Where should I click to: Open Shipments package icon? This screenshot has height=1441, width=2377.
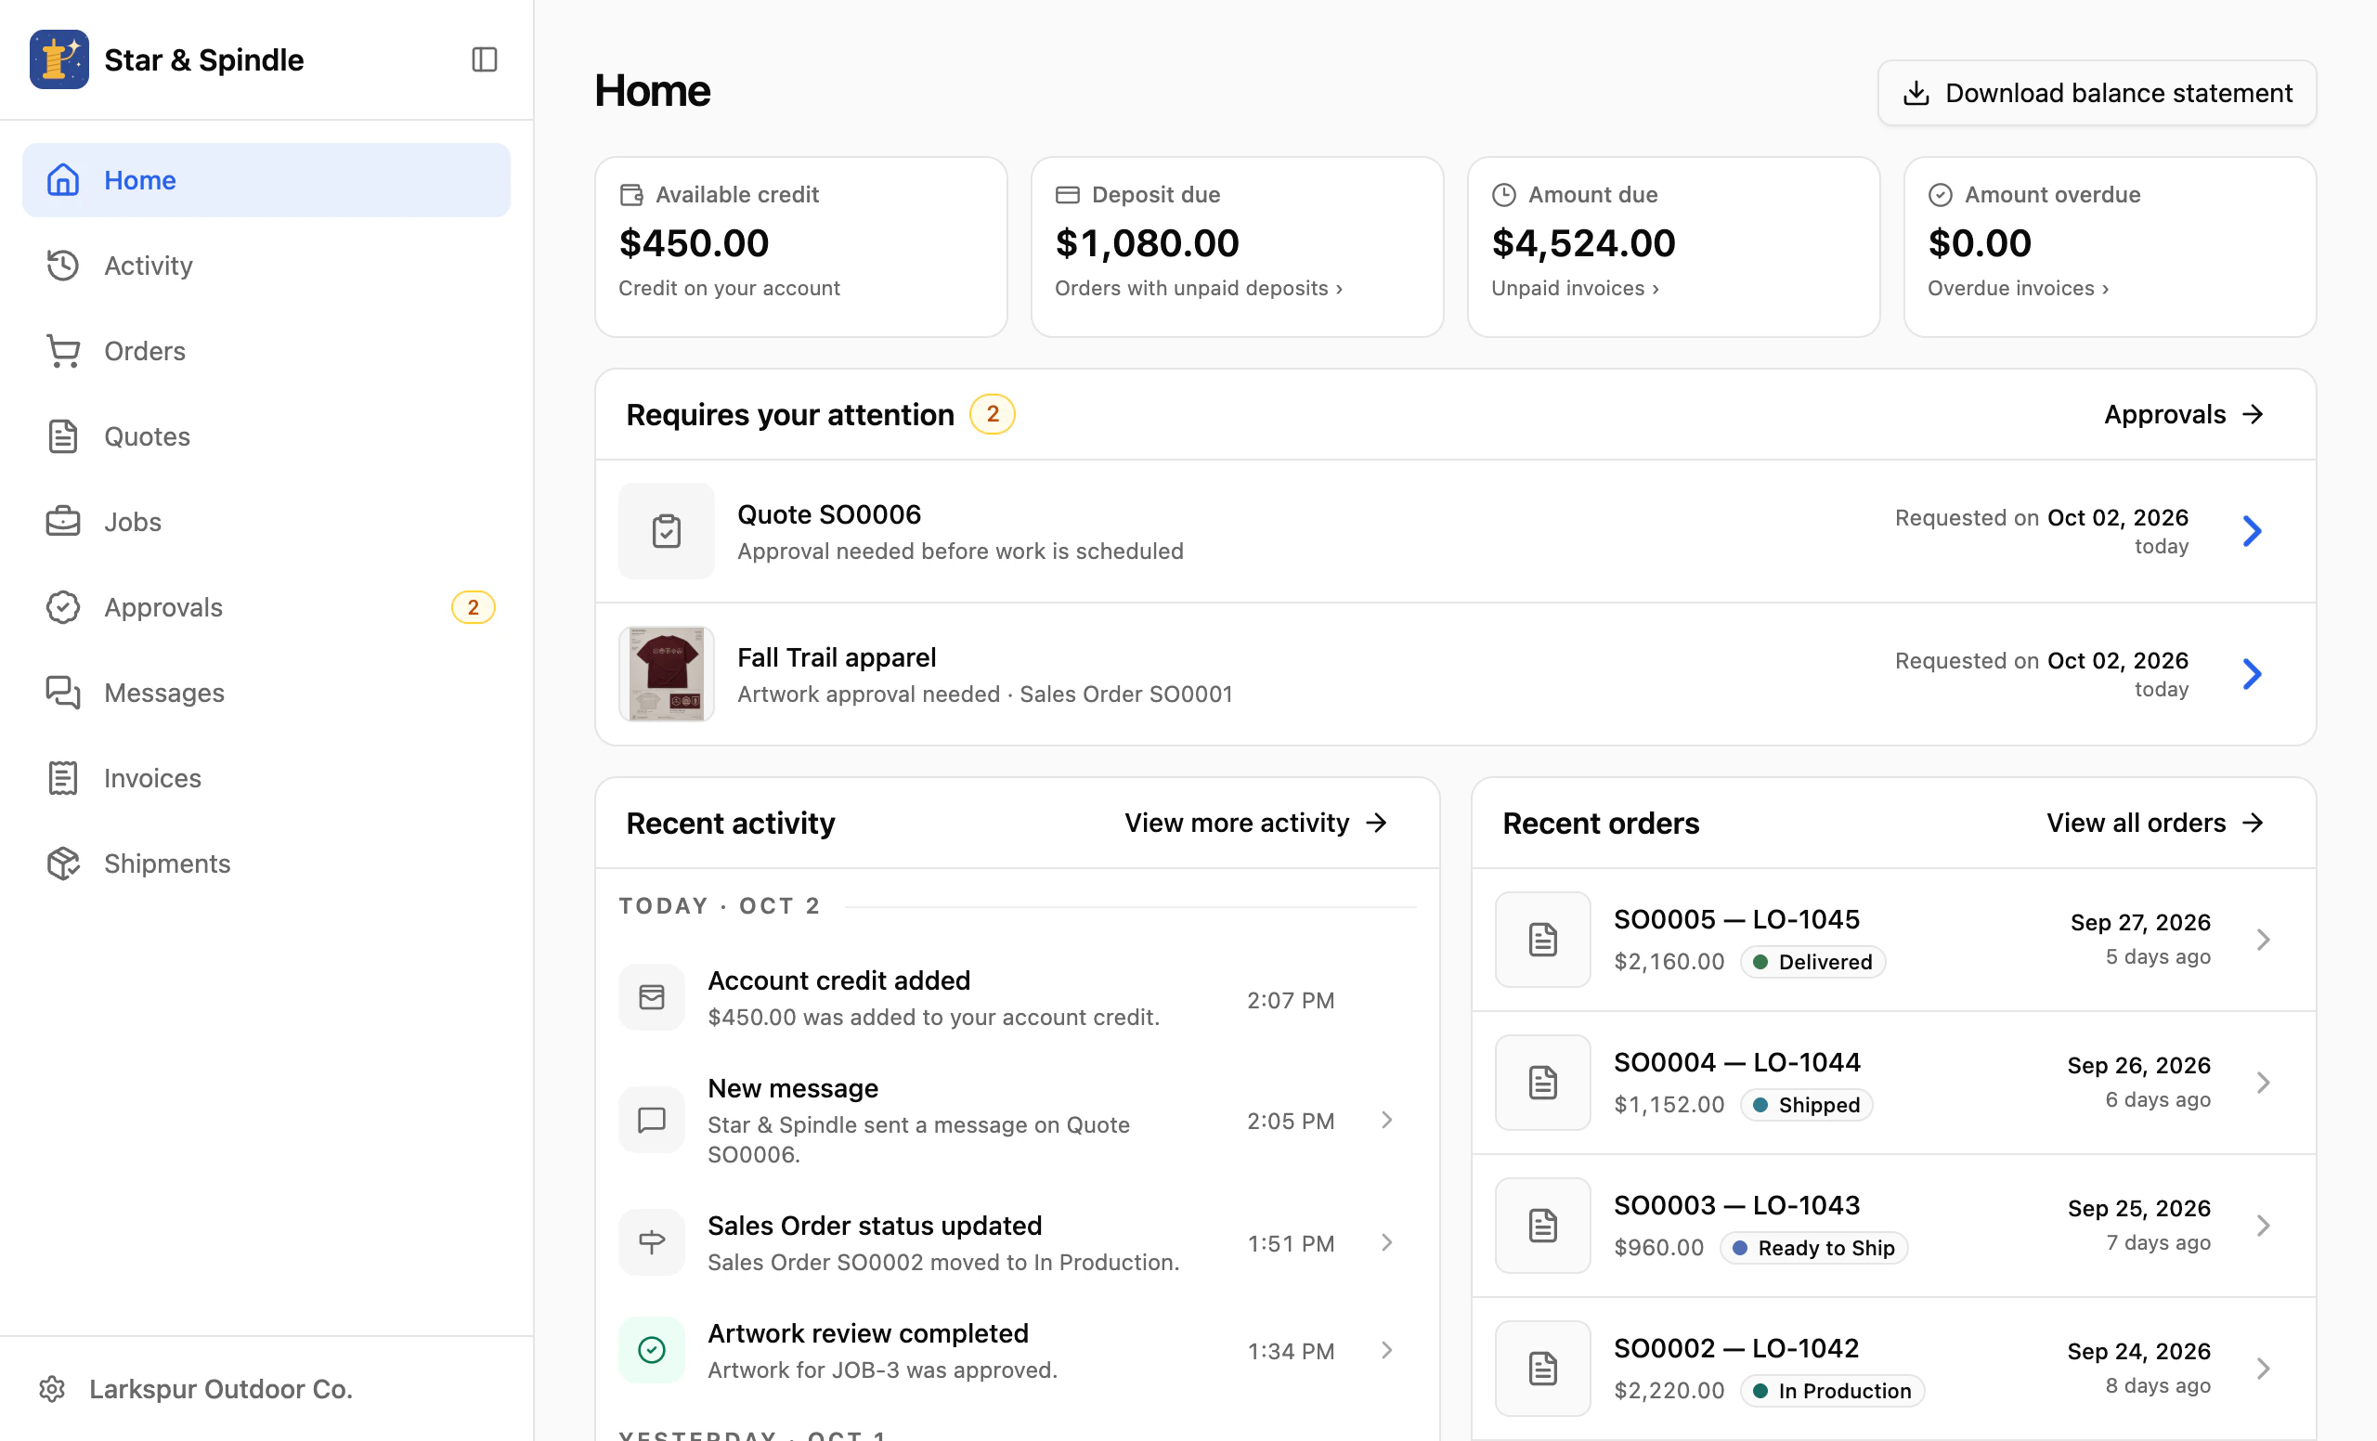coord(63,863)
